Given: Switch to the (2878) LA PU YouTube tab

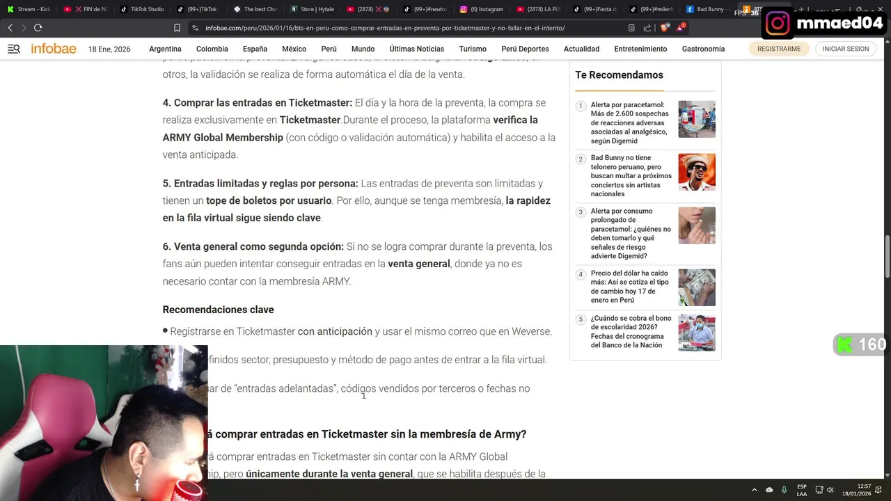Looking at the screenshot, I should tap(539, 9).
